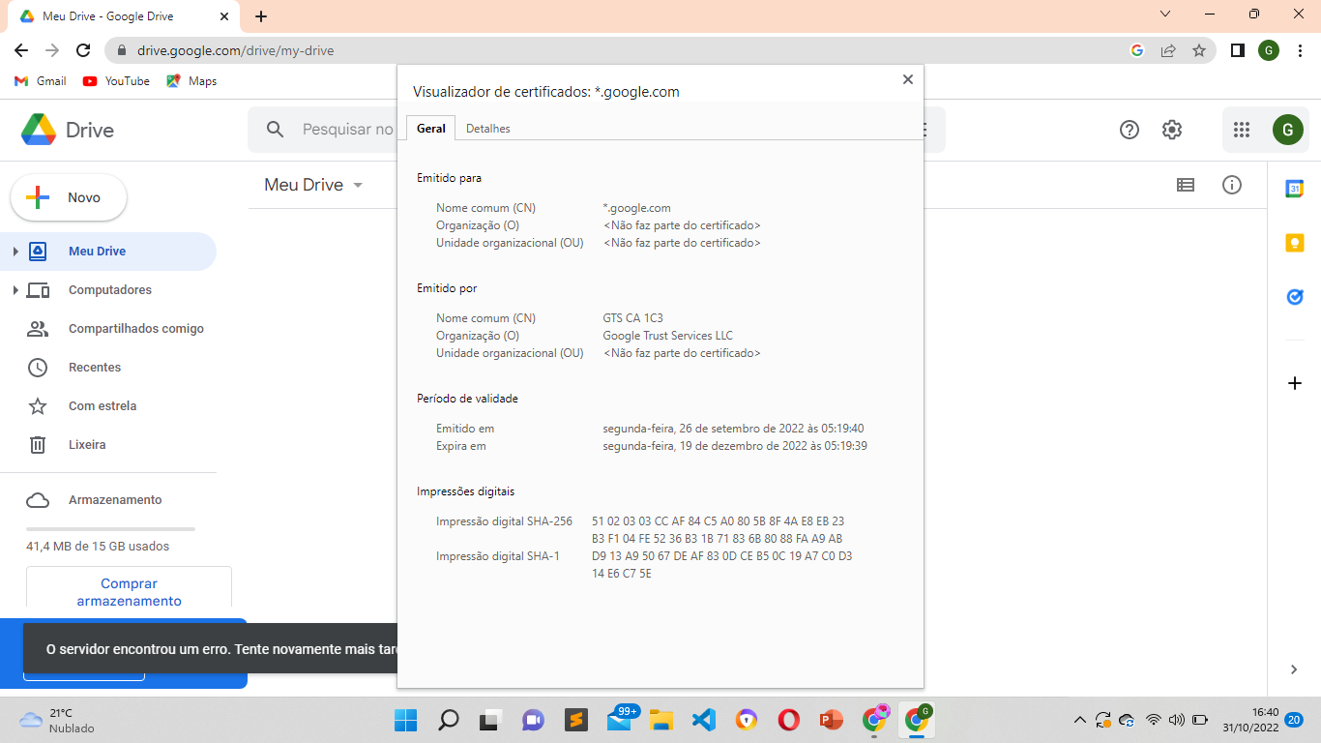Click storage usage progress bar

(x=110, y=529)
